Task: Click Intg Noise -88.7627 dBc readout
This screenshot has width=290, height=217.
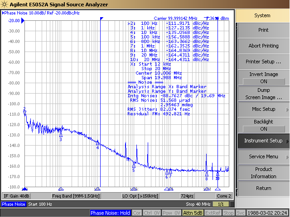Action: click(176, 96)
